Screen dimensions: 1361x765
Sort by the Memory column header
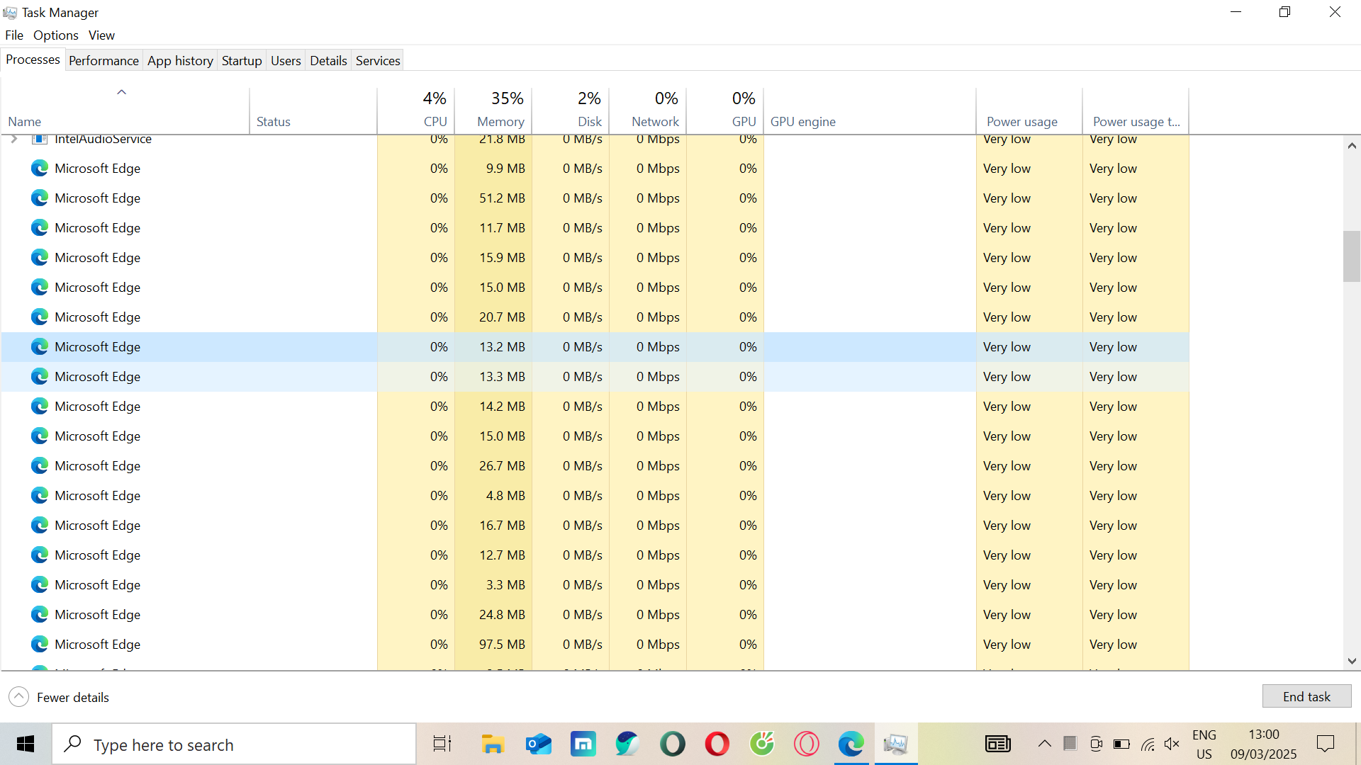(x=493, y=110)
